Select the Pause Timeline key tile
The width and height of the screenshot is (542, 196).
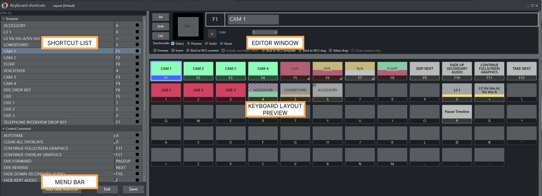(x=457, y=114)
